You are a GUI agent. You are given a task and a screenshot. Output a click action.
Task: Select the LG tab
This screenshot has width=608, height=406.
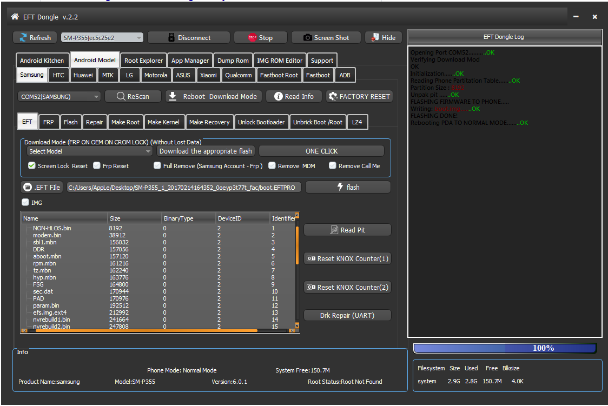click(x=129, y=75)
